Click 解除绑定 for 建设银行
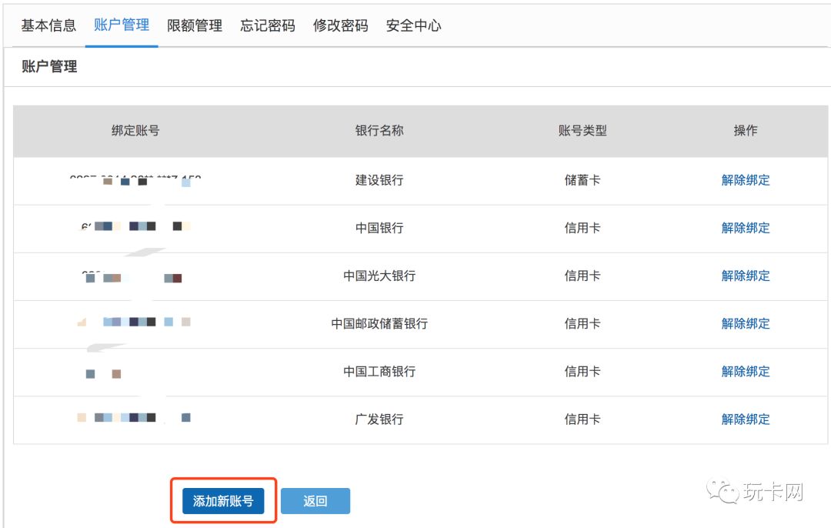The width and height of the screenshot is (831, 528). pos(745,180)
